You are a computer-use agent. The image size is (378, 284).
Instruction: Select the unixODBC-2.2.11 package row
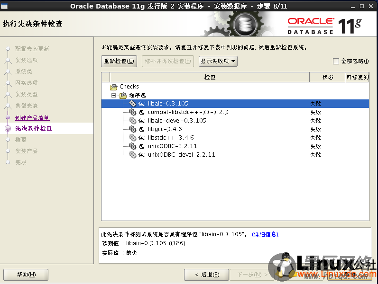[235, 146]
